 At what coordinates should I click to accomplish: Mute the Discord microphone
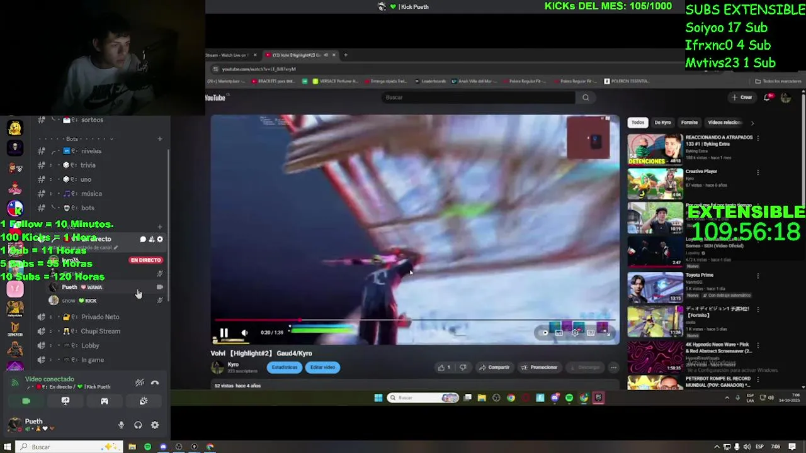(121, 425)
